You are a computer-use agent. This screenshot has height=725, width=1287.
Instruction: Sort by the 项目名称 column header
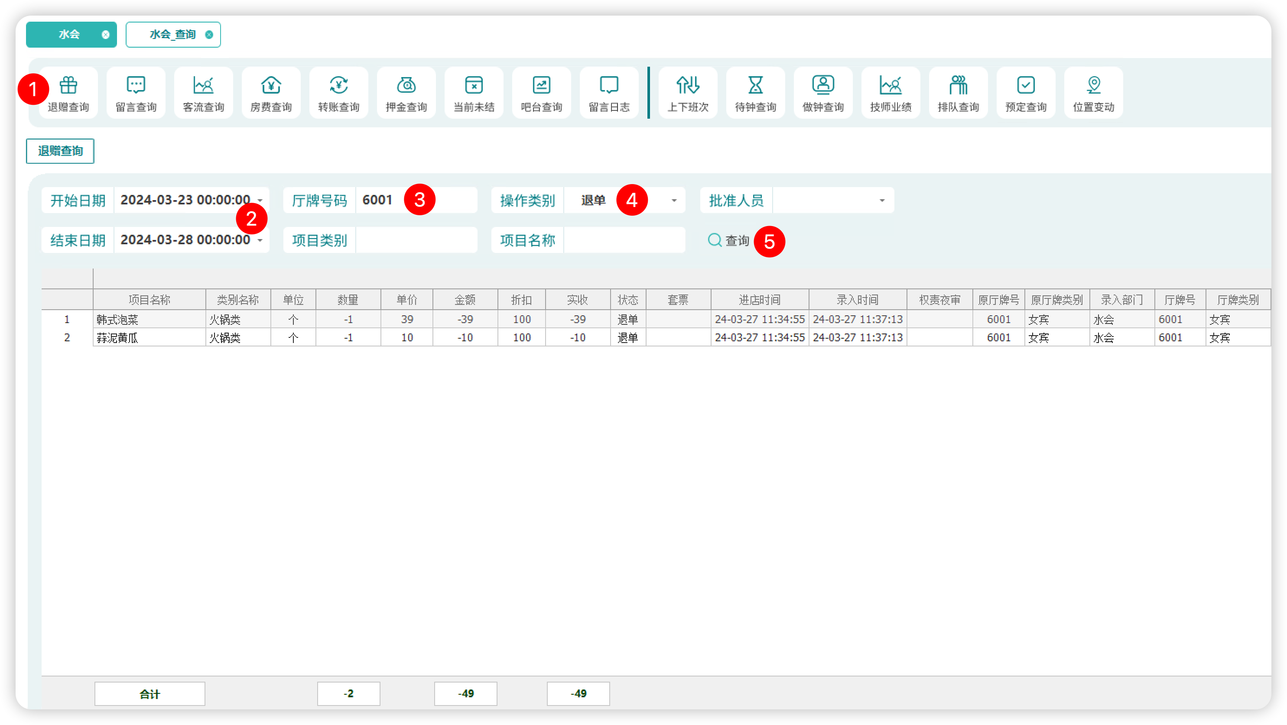point(149,300)
